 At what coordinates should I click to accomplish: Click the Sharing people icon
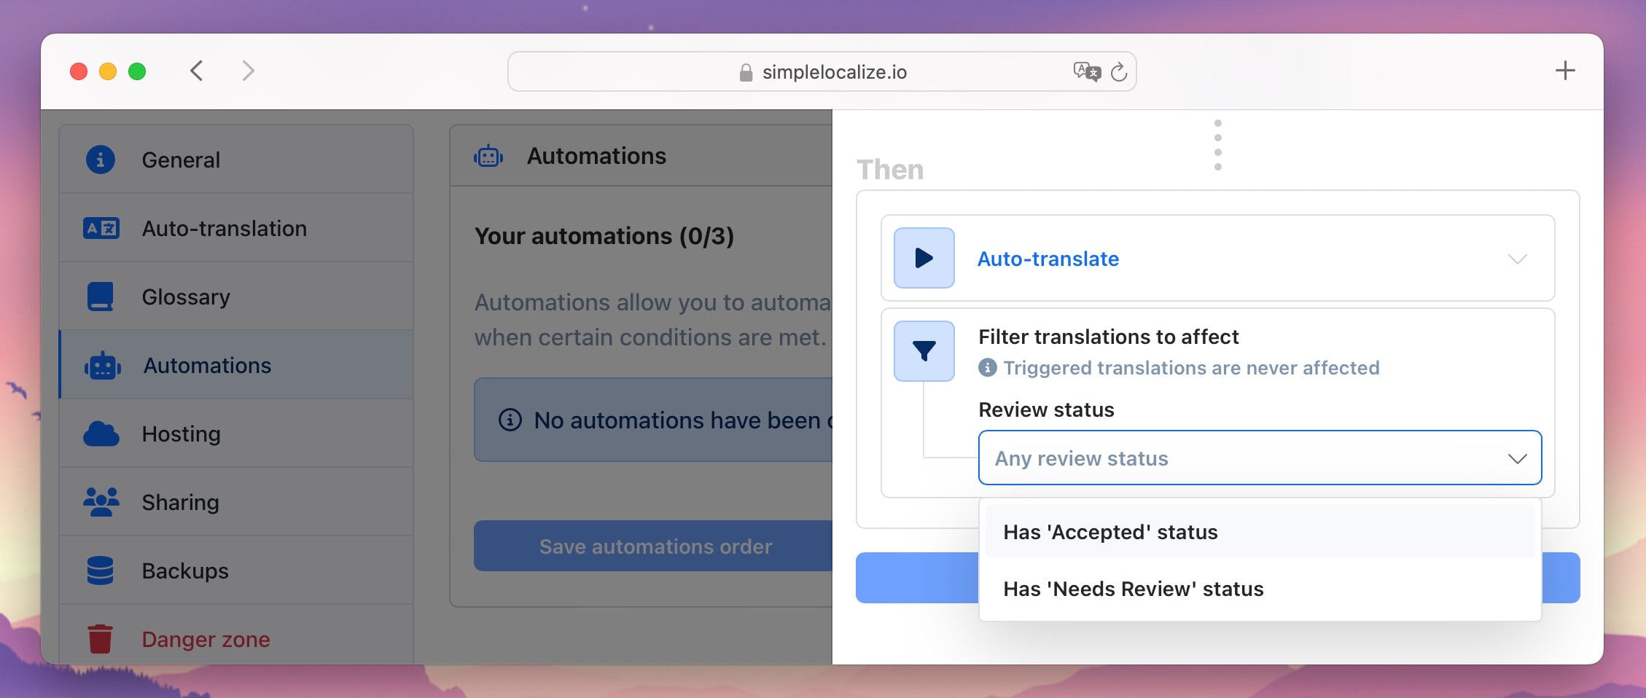coord(101,502)
